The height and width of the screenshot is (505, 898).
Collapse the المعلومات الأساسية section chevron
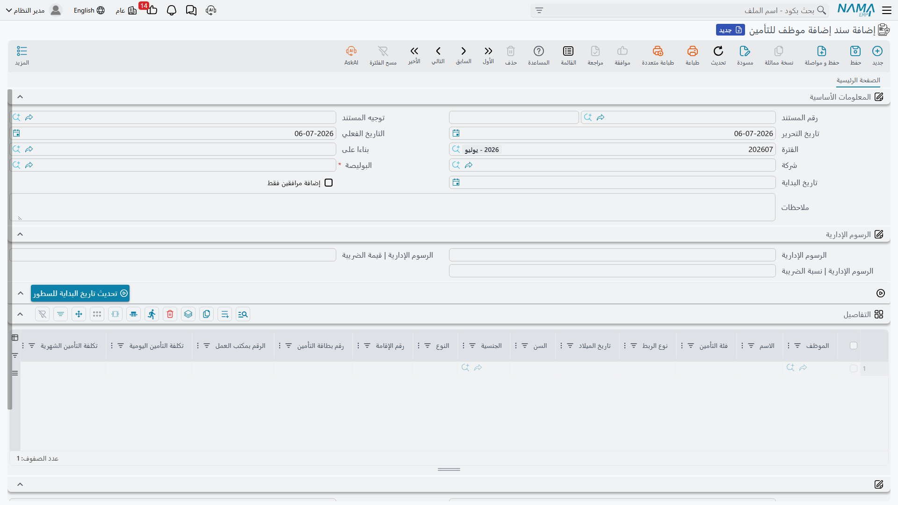pyautogui.click(x=20, y=97)
